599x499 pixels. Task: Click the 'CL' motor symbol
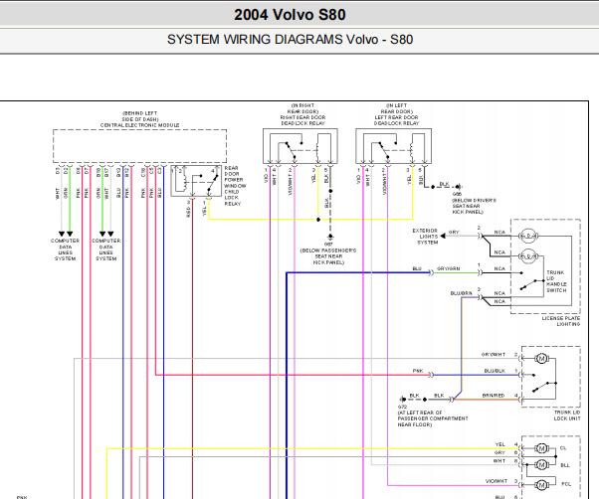pyautogui.click(x=541, y=448)
